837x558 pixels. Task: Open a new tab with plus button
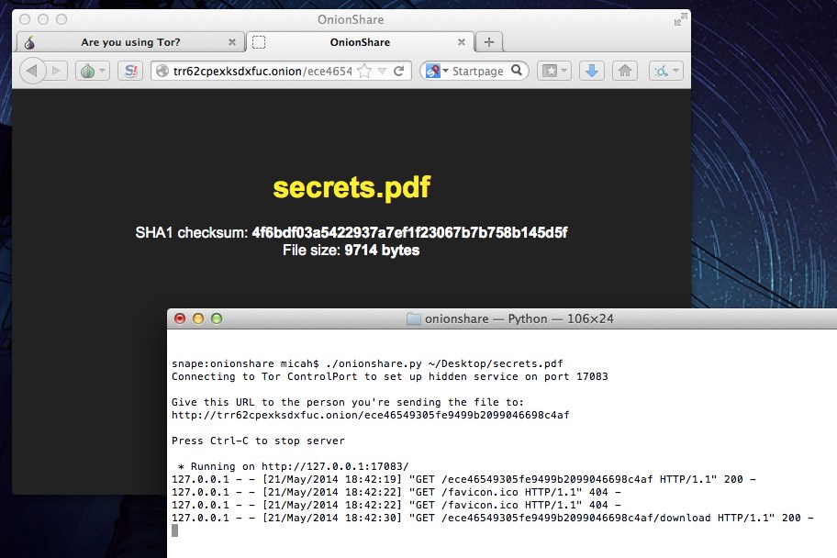[x=489, y=42]
